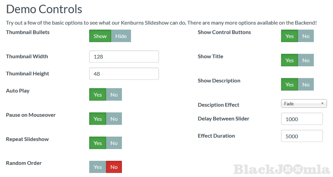
Task: Choose No for Repeat Slideshow
Action: point(114,143)
